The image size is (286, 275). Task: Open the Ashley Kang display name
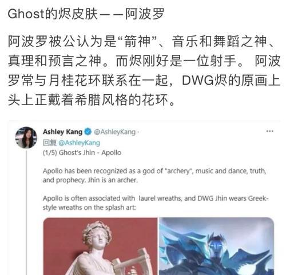click(62, 131)
